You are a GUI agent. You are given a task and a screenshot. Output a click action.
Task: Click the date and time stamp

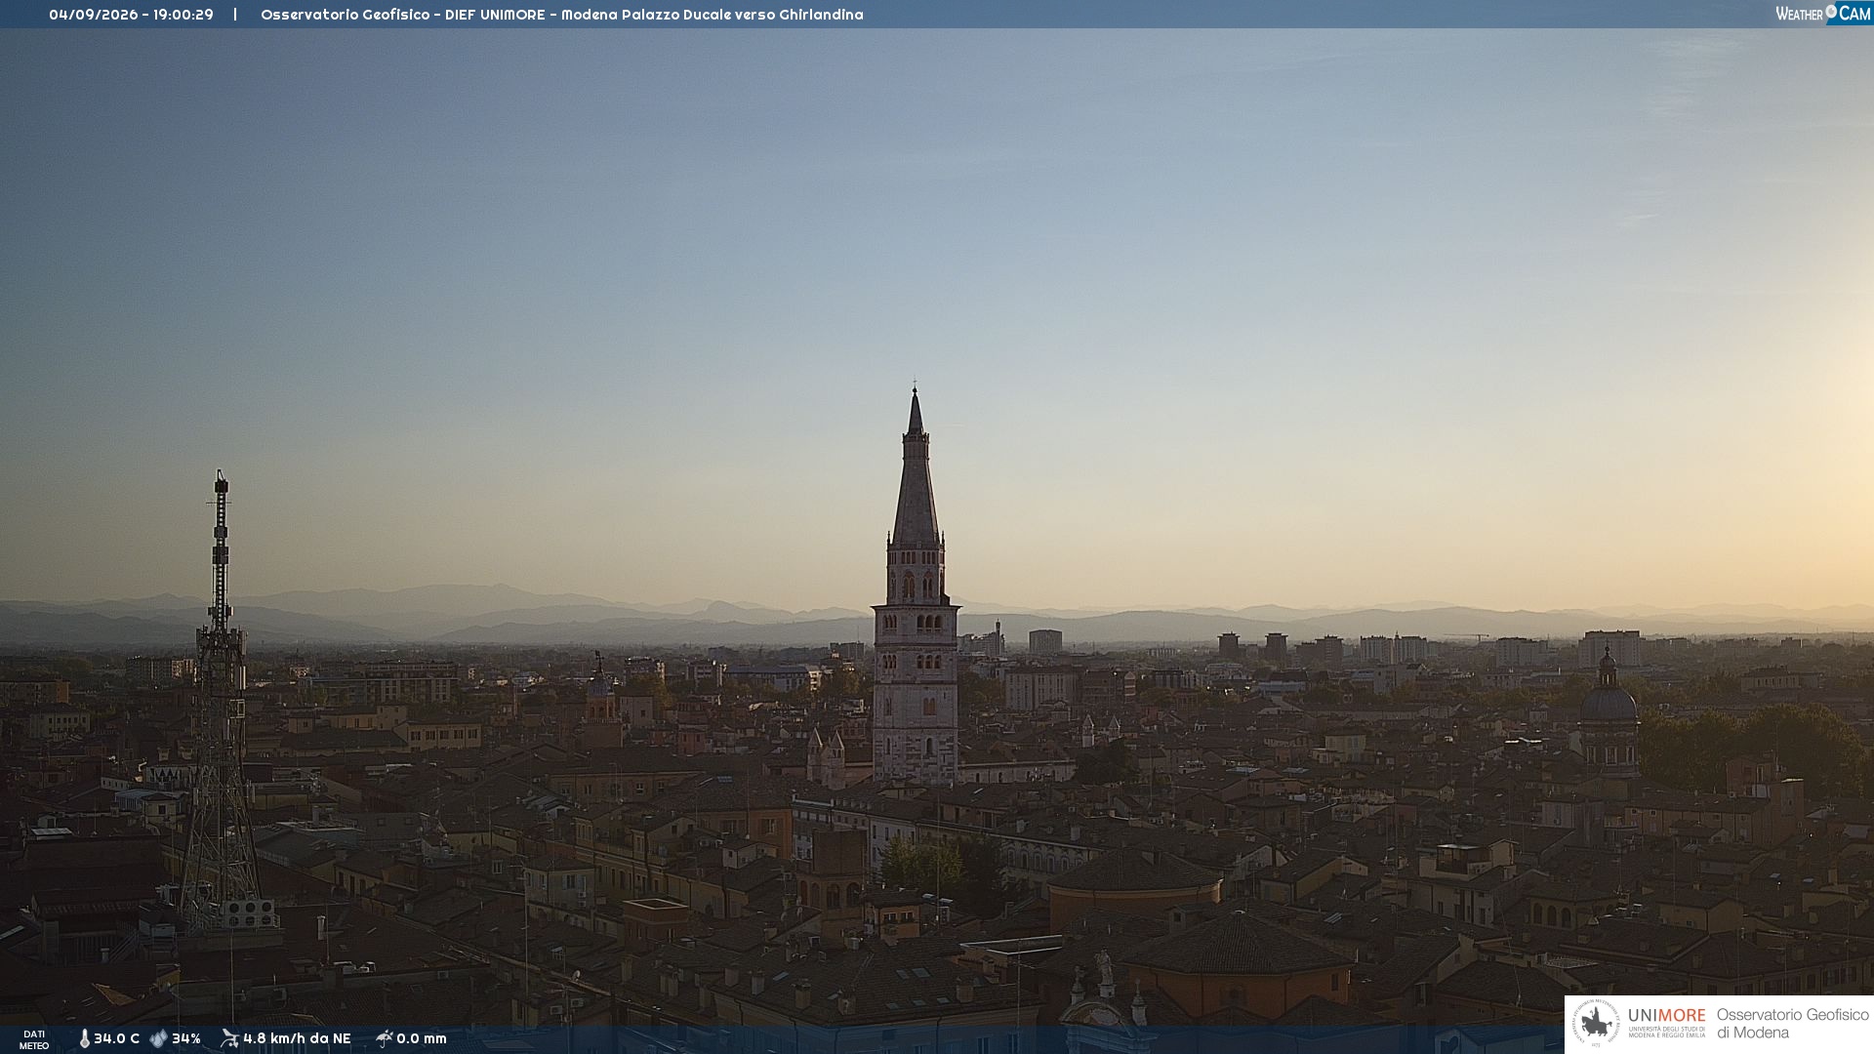click(131, 15)
